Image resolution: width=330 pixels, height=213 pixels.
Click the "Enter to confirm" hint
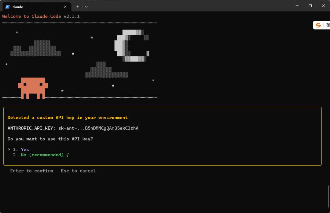click(x=31, y=171)
